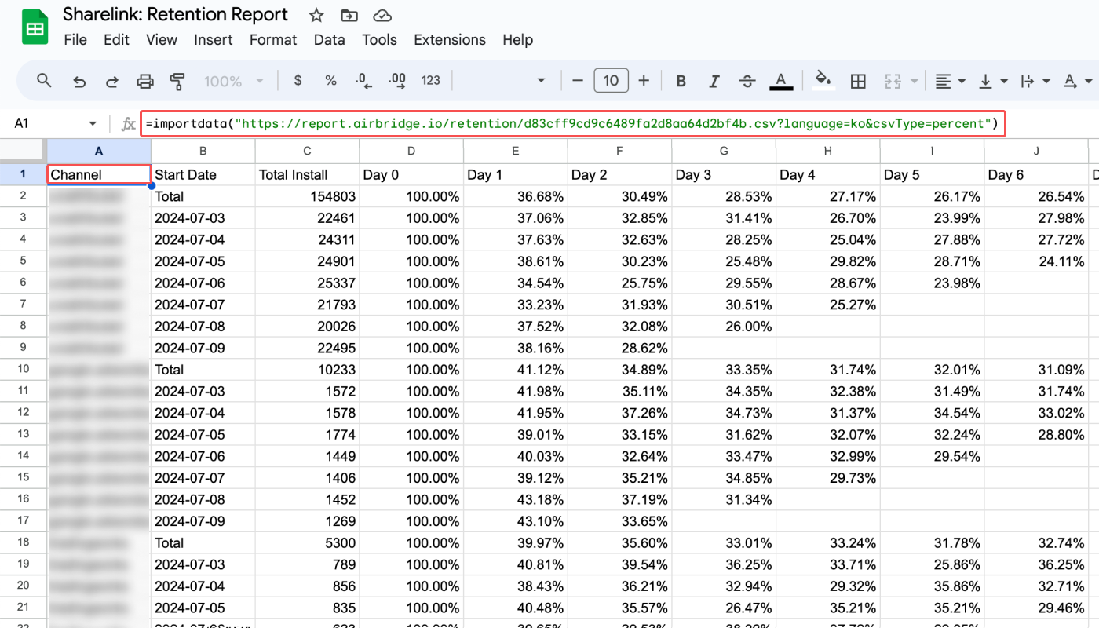Activate the paint format tool

(178, 80)
